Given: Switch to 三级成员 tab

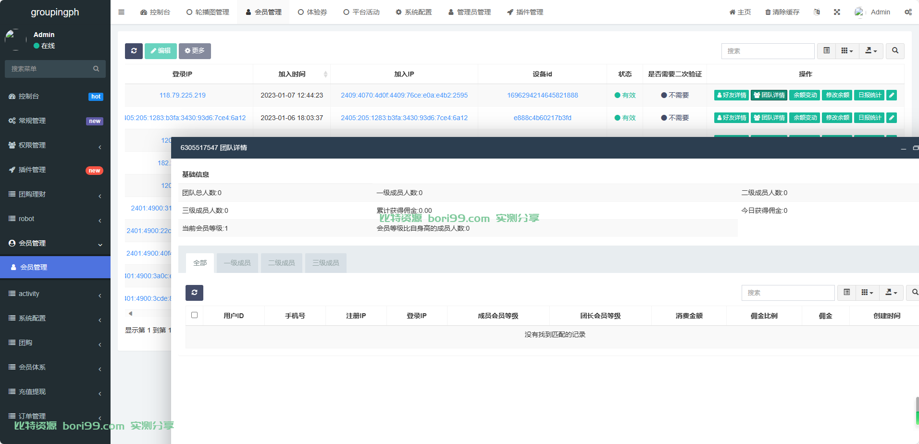Looking at the screenshot, I should [326, 263].
